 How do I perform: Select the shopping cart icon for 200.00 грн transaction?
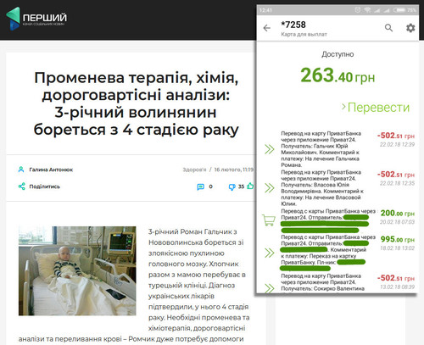point(269,220)
